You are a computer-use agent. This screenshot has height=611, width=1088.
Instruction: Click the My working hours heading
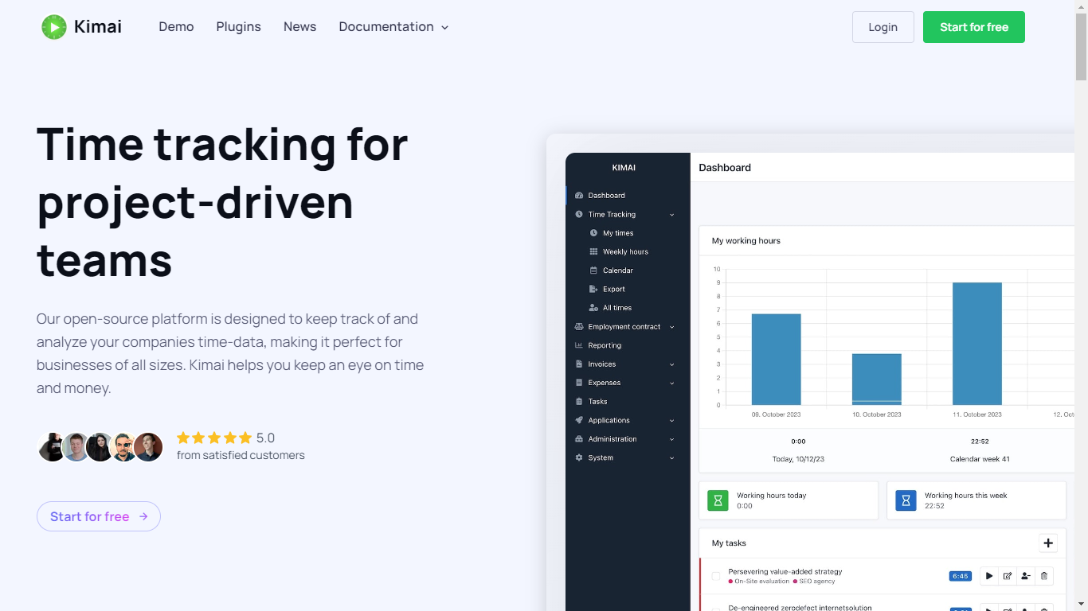[746, 240]
